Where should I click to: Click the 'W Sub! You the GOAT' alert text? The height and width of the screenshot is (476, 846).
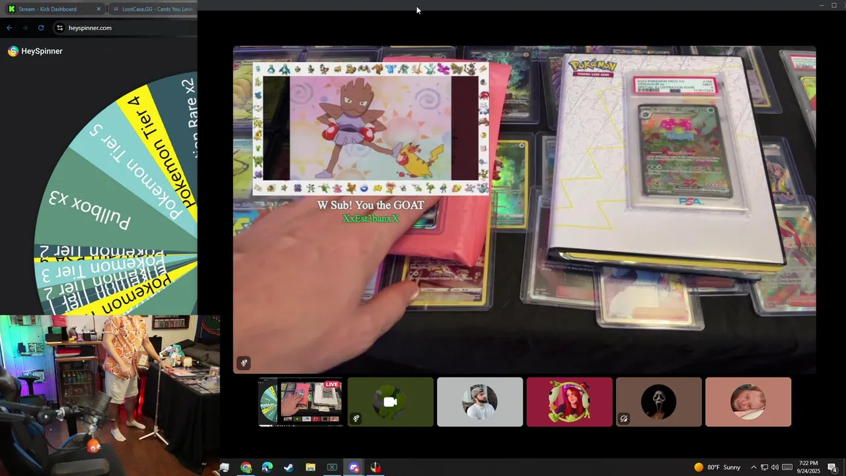pyautogui.click(x=371, y=205)
